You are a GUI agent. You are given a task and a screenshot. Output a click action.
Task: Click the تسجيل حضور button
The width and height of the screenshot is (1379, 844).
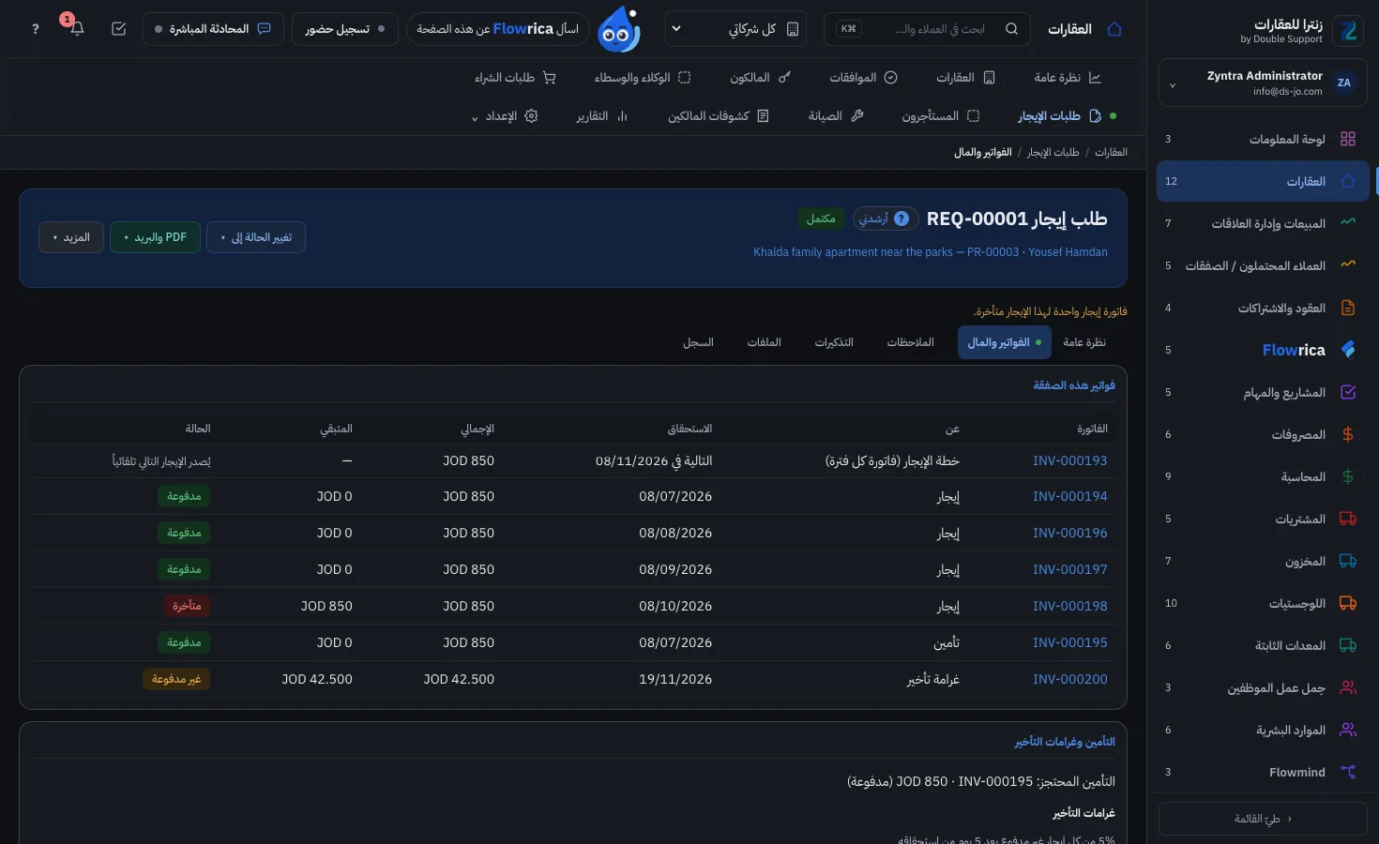click(x=345, y=29)
